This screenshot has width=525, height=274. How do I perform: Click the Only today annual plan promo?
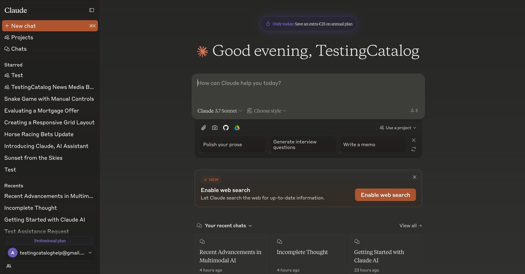[x=308, y=24]
